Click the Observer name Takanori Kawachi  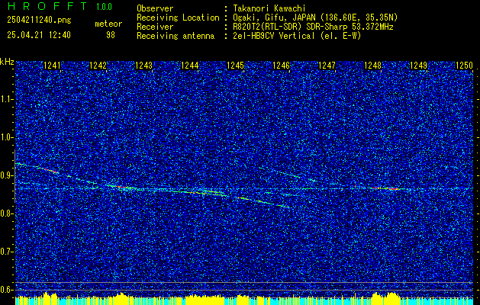(x=268, y=9)
